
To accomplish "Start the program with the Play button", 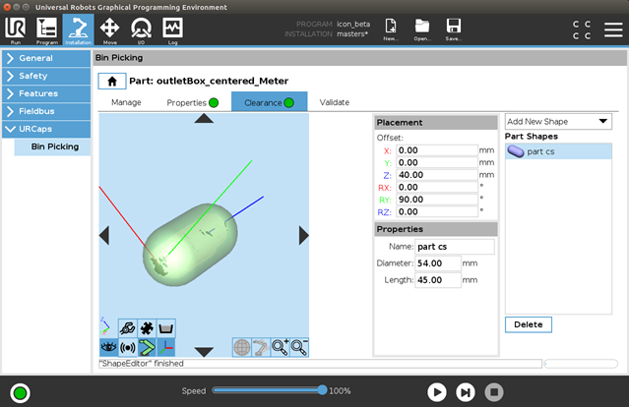I will (437, 392).
